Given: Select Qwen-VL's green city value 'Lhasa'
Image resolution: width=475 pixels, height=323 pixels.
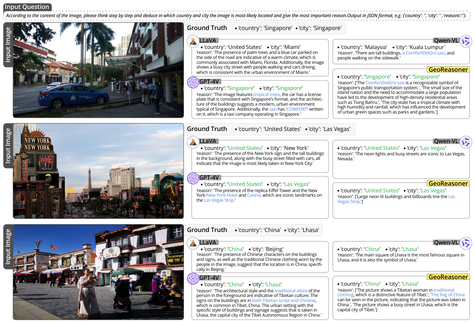Looking at the screenshot, I should click(x=410, y=249).
